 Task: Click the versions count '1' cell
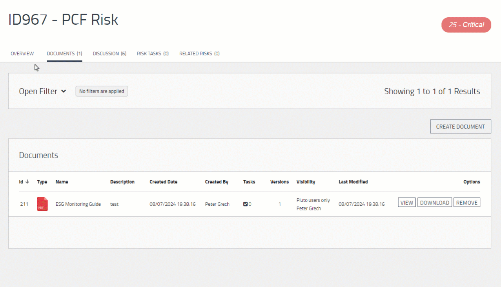pyautogui.click(x=280, y=204)
